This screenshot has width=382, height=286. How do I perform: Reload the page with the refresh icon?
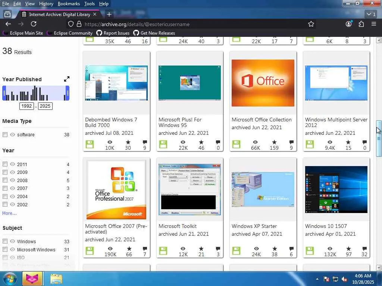[x=34, y=24]
